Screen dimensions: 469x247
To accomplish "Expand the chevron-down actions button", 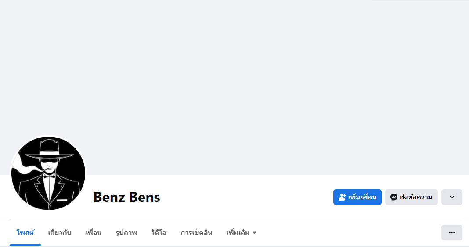I will (451, 197).
